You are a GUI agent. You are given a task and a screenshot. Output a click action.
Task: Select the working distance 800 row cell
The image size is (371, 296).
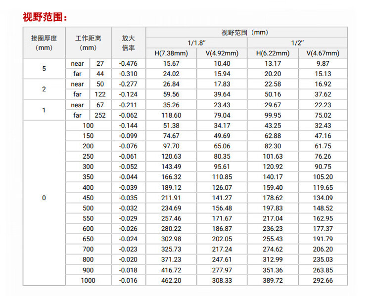click(88, 259)
